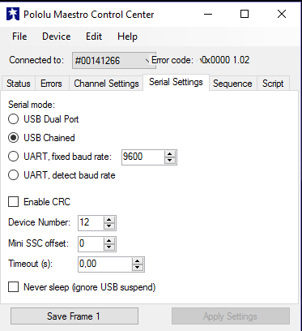Click the Device Number input field

point(91,223)
